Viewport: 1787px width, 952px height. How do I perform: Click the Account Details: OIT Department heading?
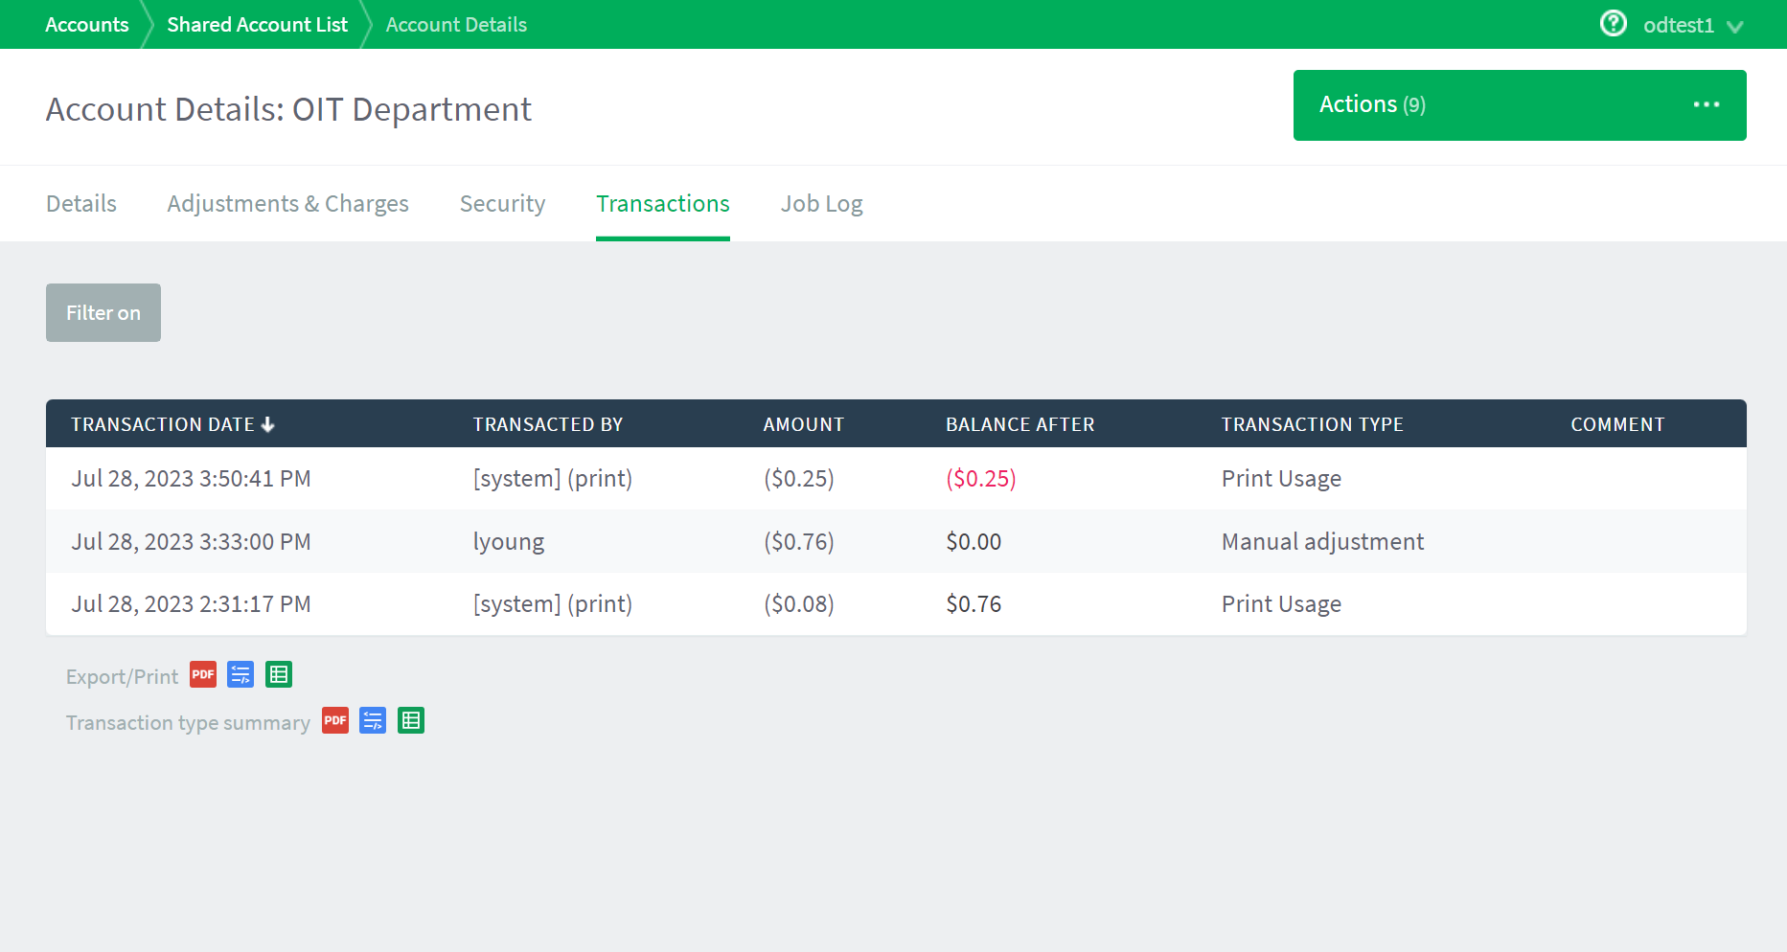[x=288, y=109]
